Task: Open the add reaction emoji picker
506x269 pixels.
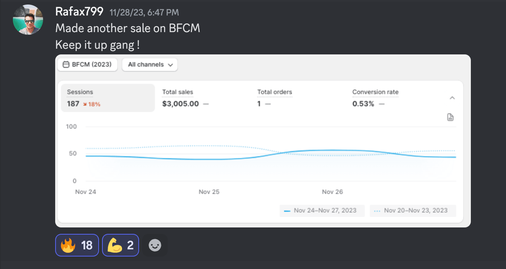Action: [x=155, y=246]
